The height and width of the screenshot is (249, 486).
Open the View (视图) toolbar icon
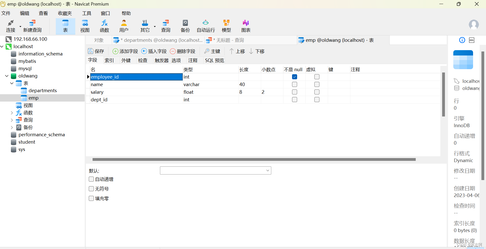(x=85, y=26)
